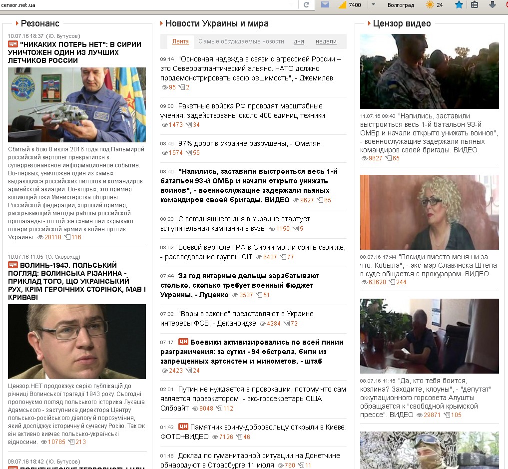Click the censor.net.ua address bar
Image resolution: width=508 pixels, height=469 pixels.
click(x=149, y=5)
